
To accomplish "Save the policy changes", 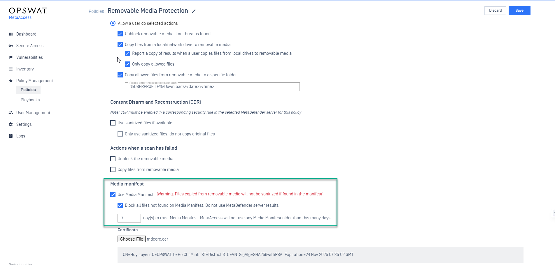I will tap(519, 10).
